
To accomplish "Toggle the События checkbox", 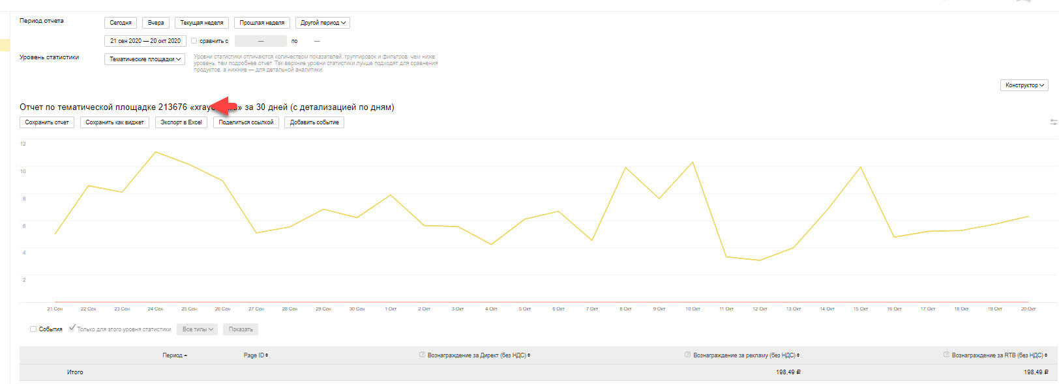I will click(33, 329).
